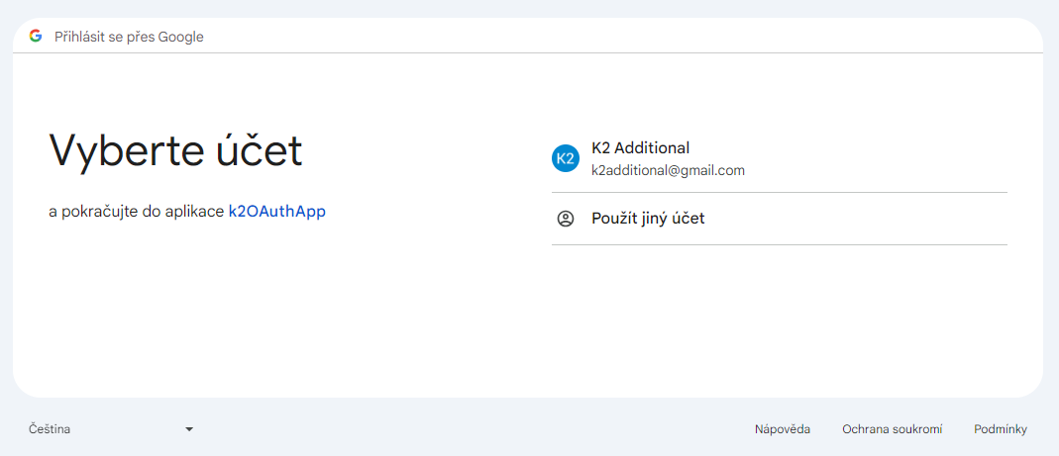Click the k2additional@gmail.com email address
1059x456 pixels.
point(668,170)
